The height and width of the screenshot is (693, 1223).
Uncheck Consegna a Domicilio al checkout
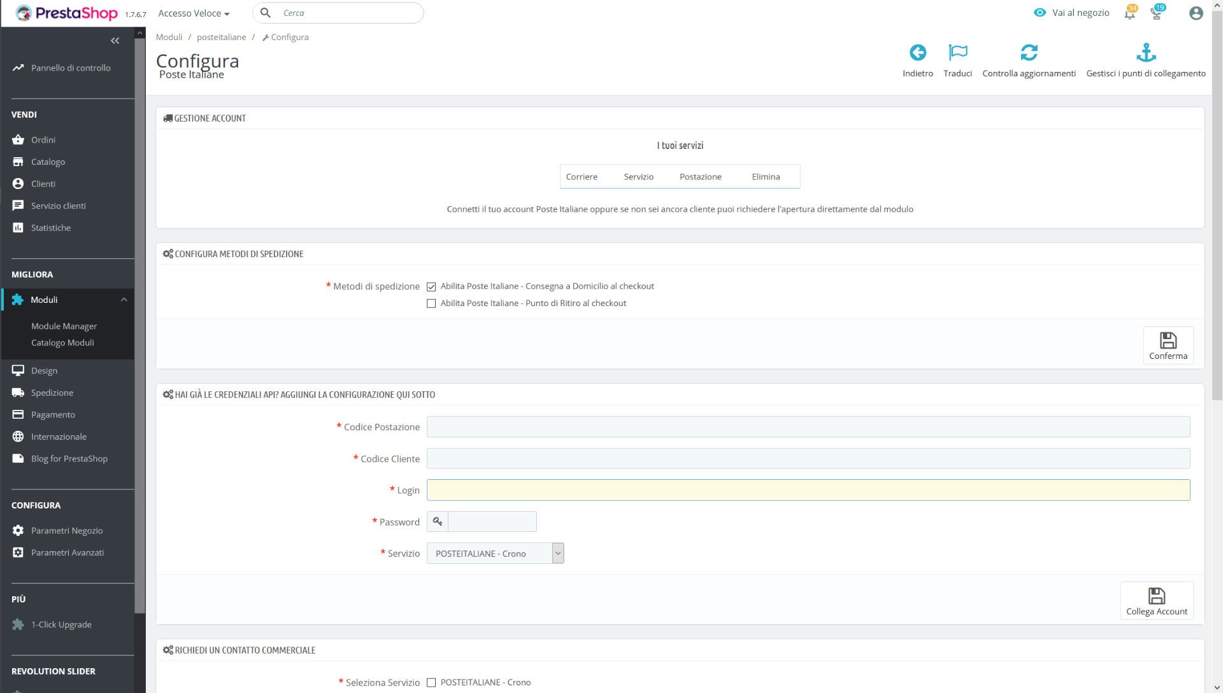click(431, 287)
